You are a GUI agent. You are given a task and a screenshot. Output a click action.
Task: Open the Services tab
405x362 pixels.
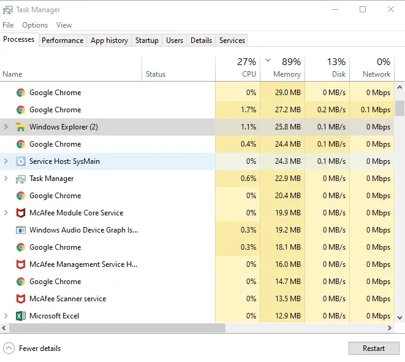232,40
